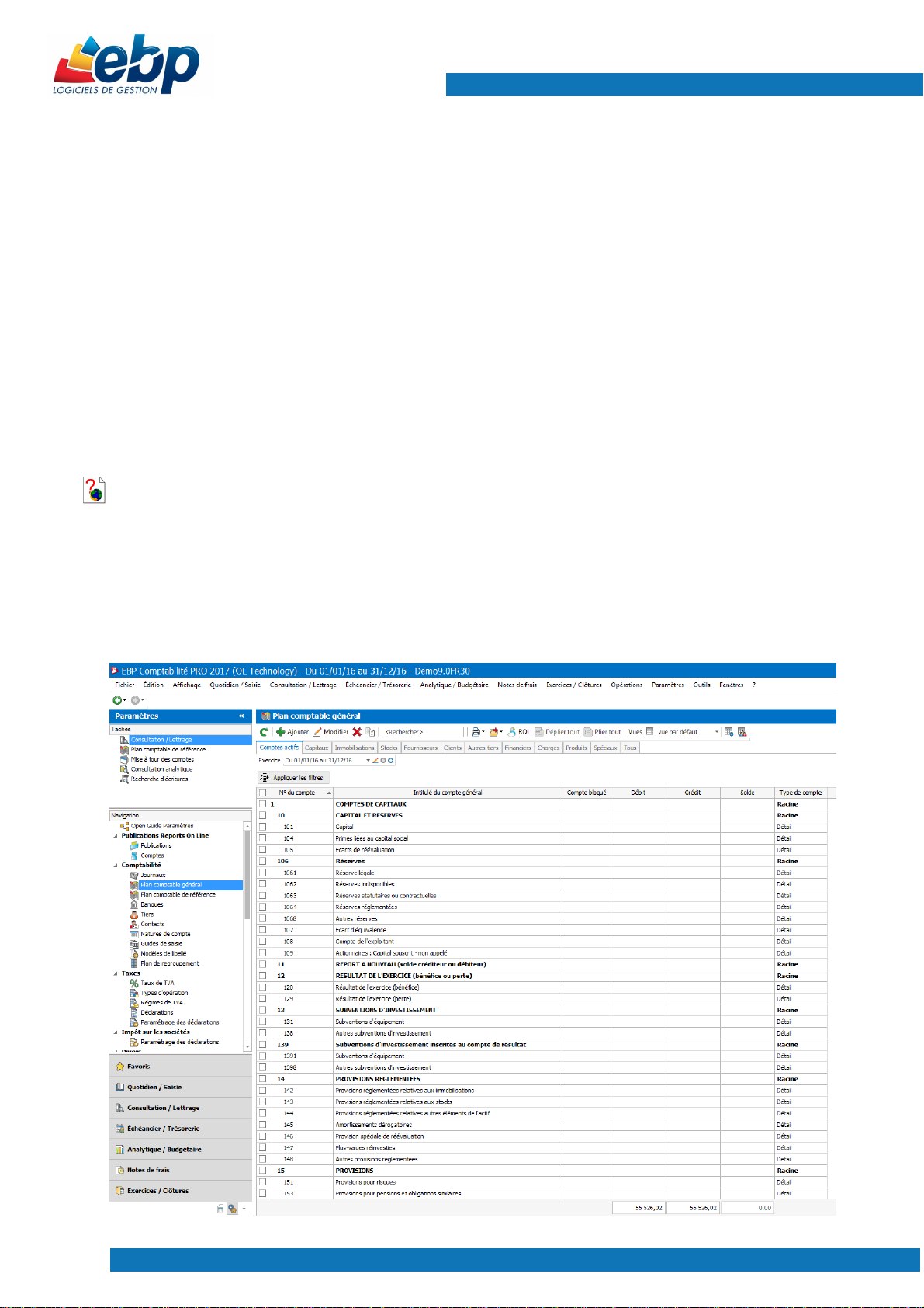Click the Taux de TVA percent icon

click(134, 983)
